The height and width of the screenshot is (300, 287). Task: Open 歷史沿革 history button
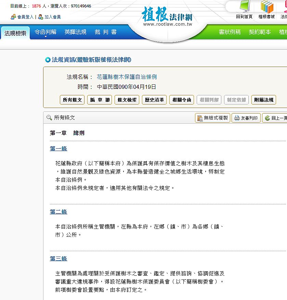coord(154,100)
